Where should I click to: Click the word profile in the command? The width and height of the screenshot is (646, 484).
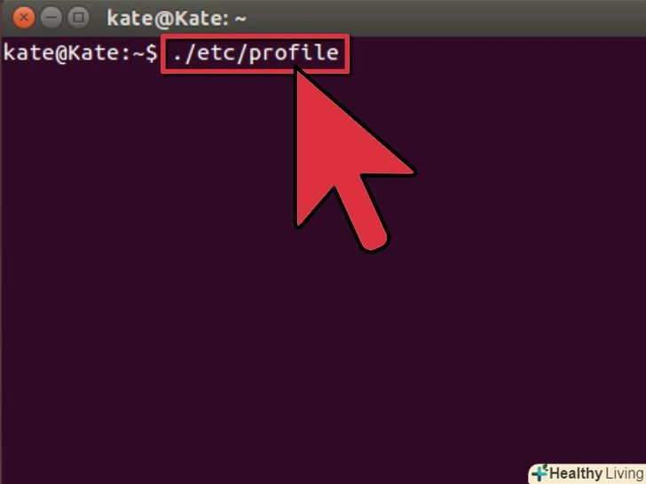point(294,54)
